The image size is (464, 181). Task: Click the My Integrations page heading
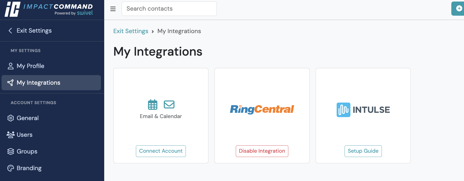pyautogui.click(x=158, y=52)
